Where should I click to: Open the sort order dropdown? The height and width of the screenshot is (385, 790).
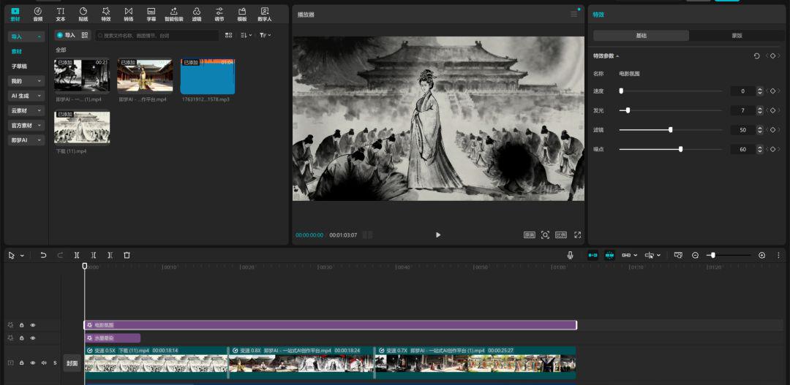pyautogui.click(x=246, y=35)
